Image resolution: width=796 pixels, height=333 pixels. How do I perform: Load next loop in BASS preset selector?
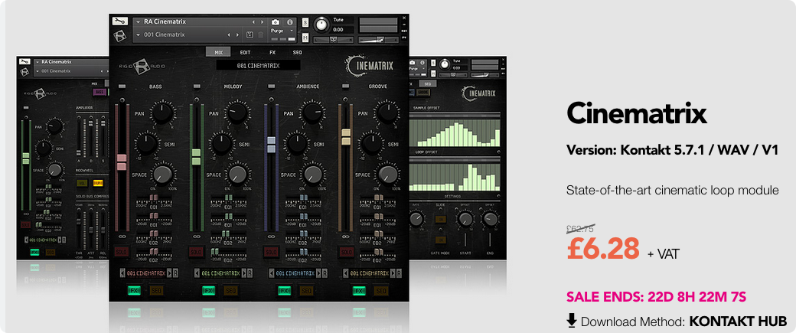pos(169,273)
